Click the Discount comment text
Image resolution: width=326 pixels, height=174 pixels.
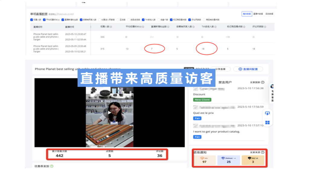pyautogui.click(x=199, y=94)
